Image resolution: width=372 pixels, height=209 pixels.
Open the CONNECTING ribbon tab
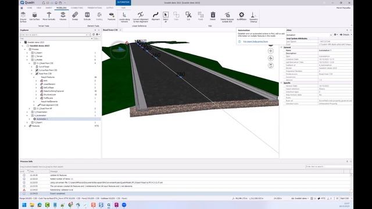(x=77, y=8)
